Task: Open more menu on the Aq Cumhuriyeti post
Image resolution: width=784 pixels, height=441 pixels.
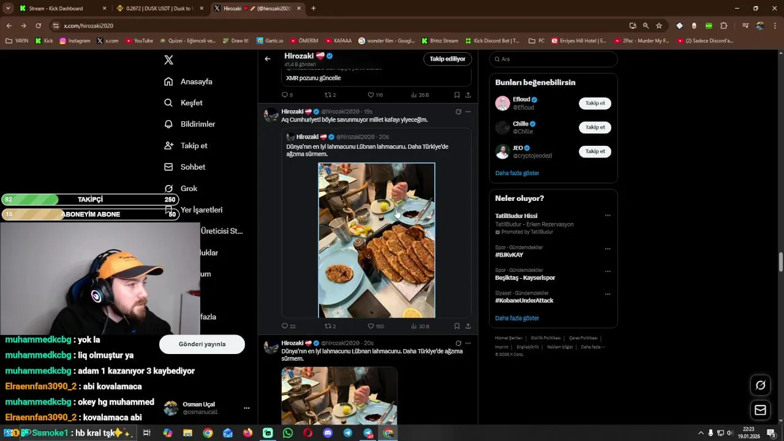Action: (x=468, y=111)
